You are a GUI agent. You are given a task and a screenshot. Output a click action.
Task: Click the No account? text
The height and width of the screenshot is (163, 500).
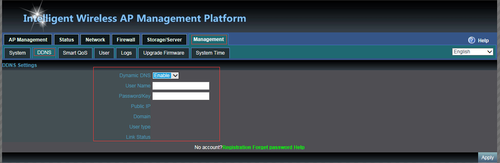[208, 147]
